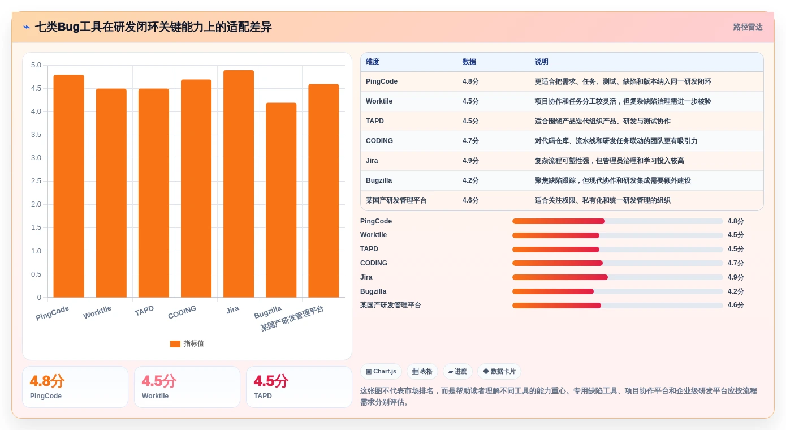
Task: Select the 表格 tag chip
Action: click(x=422, y=372)
